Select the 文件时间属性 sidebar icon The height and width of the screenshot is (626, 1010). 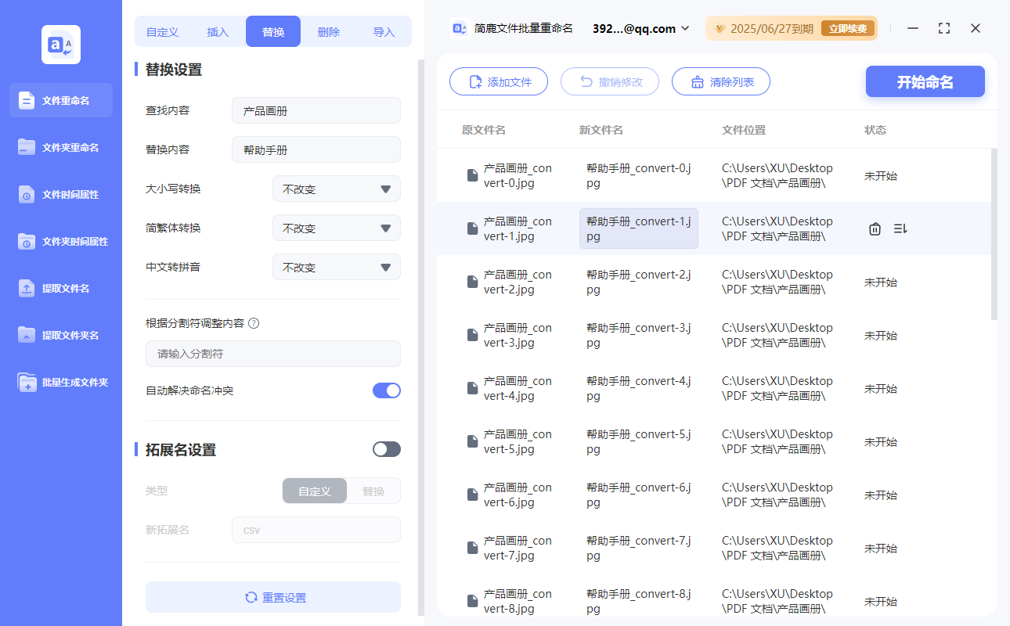(x=60, y=194)
